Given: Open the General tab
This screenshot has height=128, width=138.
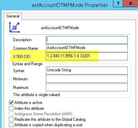Looking at the screenshot, I should click(13, 16).
